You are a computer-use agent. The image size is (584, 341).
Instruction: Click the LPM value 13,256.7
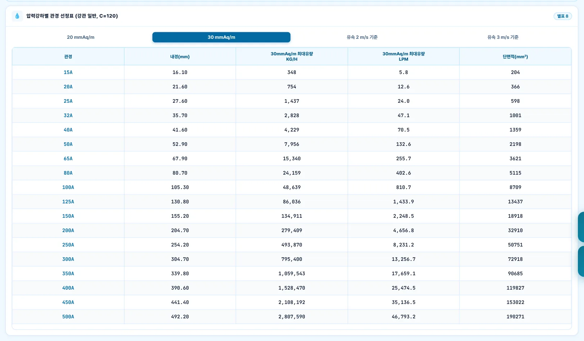tap(403, 259)
